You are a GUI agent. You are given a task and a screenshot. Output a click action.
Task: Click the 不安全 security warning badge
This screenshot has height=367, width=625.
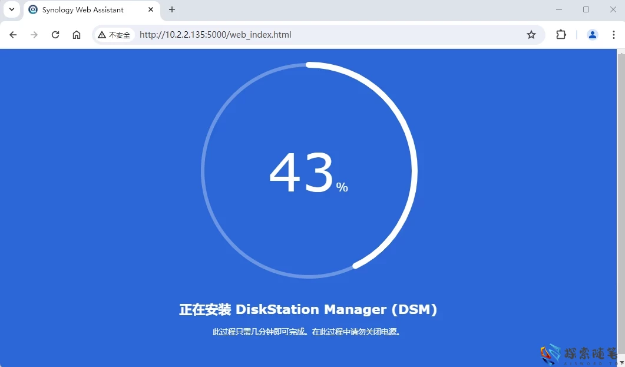(x=114, y=35)
